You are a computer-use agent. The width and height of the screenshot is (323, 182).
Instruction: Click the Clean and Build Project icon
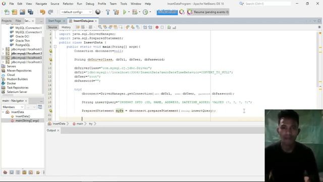click(x=116, y=12)
